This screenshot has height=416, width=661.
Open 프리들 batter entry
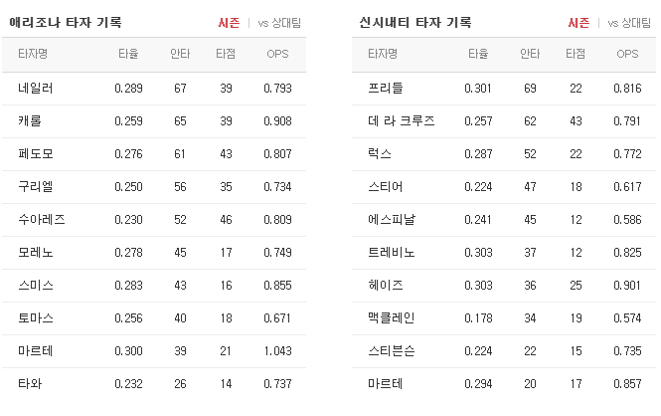click(x=386, y=89)
